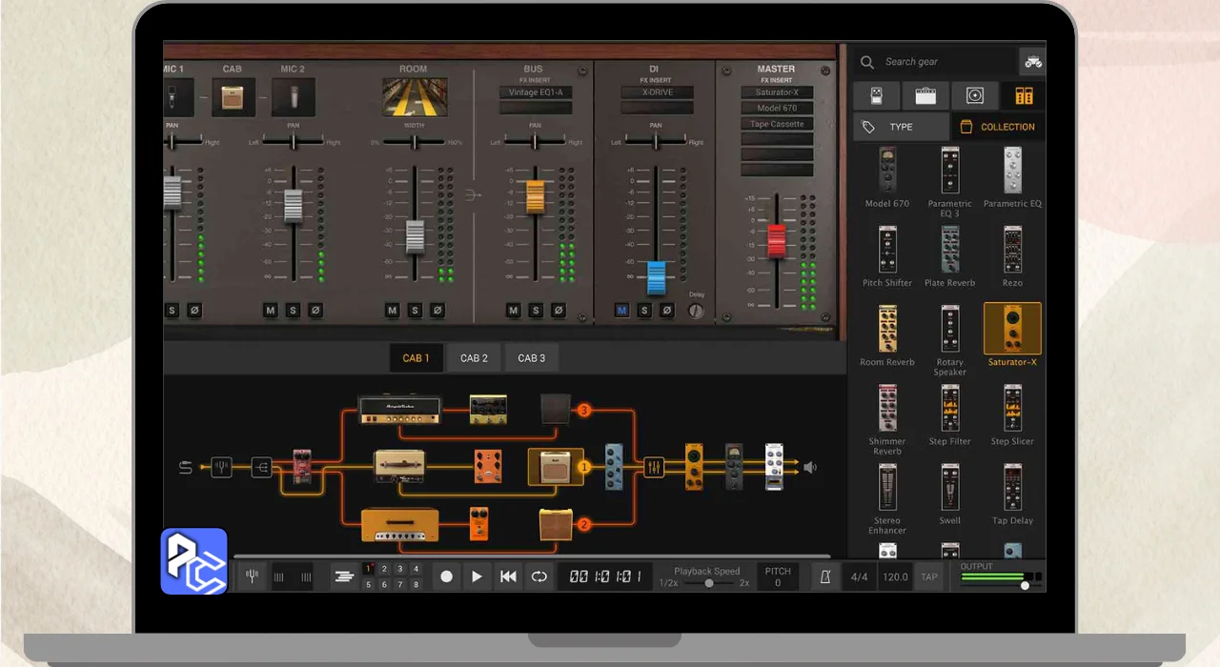Switch to the CAB 2 tab
1220x667 pixels.
click(x=474, y=358)
